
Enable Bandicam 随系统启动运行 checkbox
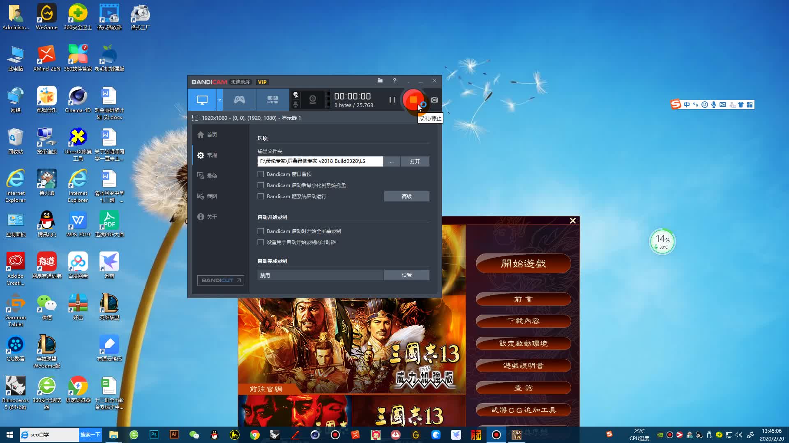(x=261, y=196)
